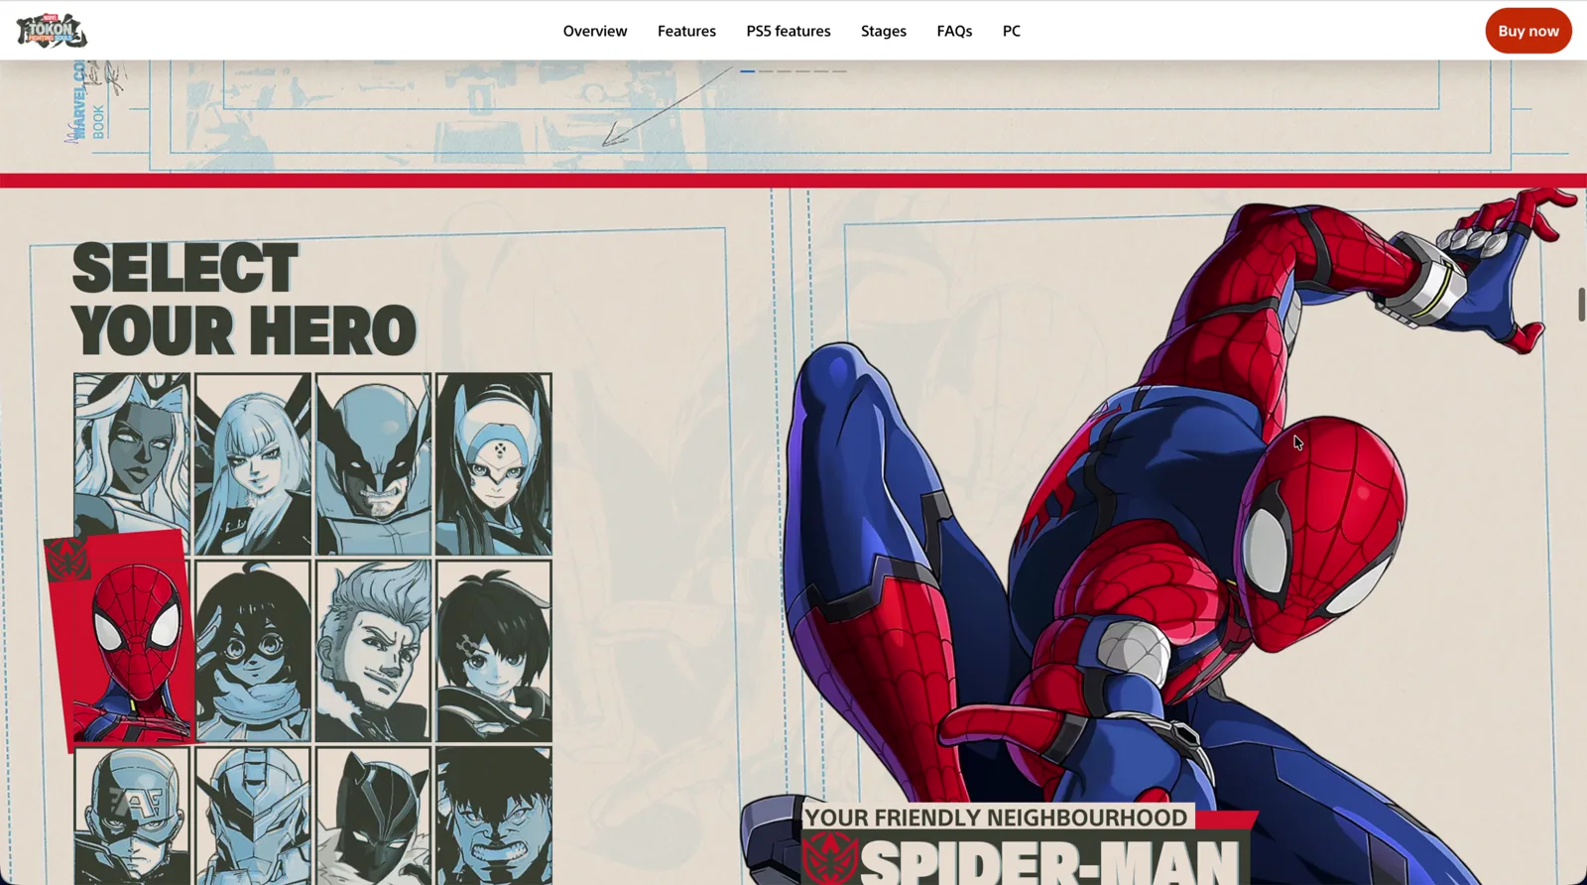Select the Hulk hero portrait

[x=494, y=816]
